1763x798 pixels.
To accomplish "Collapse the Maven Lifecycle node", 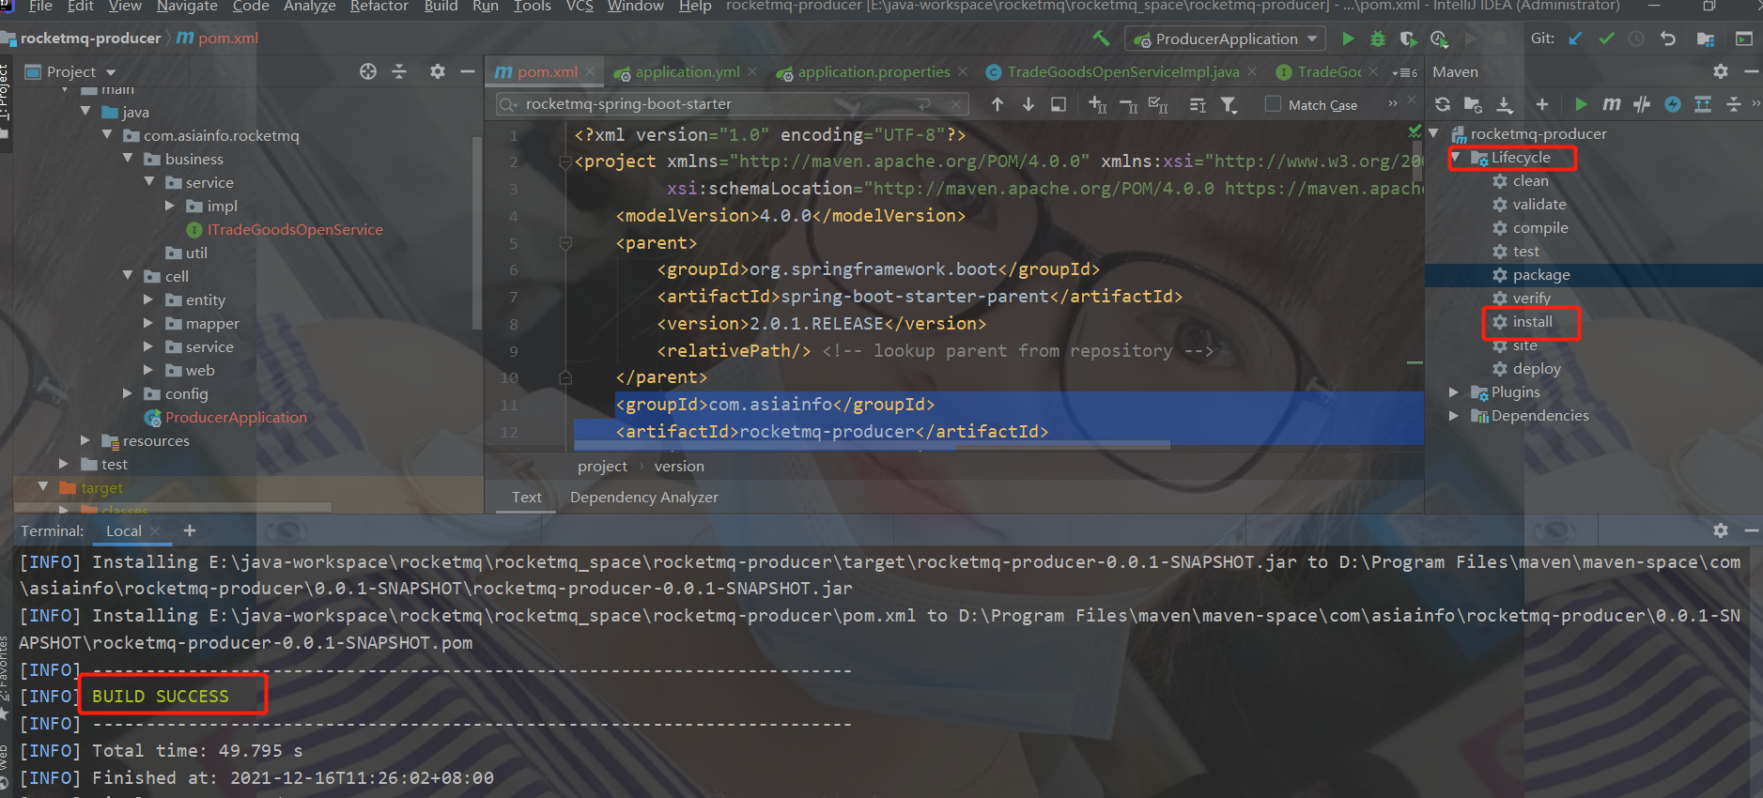I will click(1455, 158).
